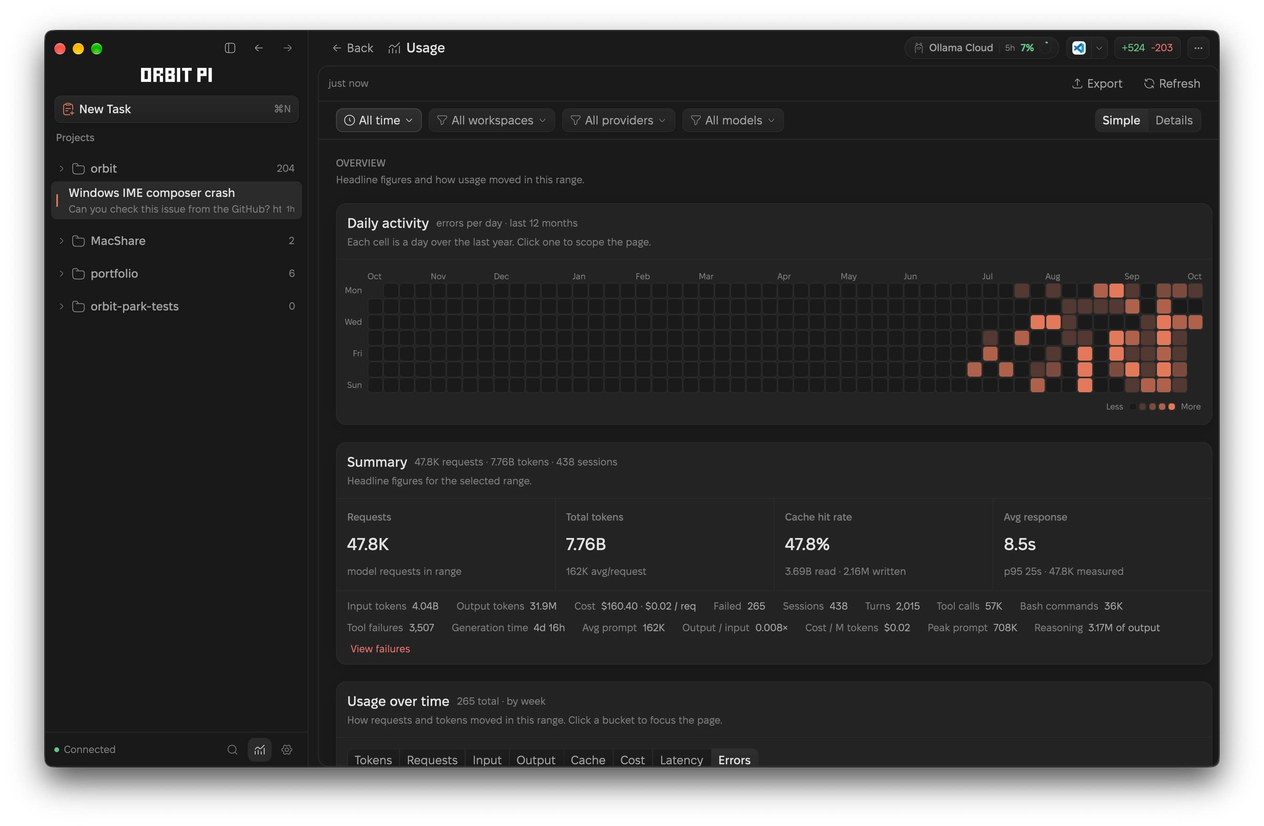Screen dimensions: 1264x826
Task: Switch to Details view mode
Action: coord(1174,121)
